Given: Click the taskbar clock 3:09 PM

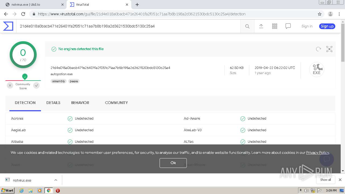Looking at the screenshot, I should pos(331,190).
